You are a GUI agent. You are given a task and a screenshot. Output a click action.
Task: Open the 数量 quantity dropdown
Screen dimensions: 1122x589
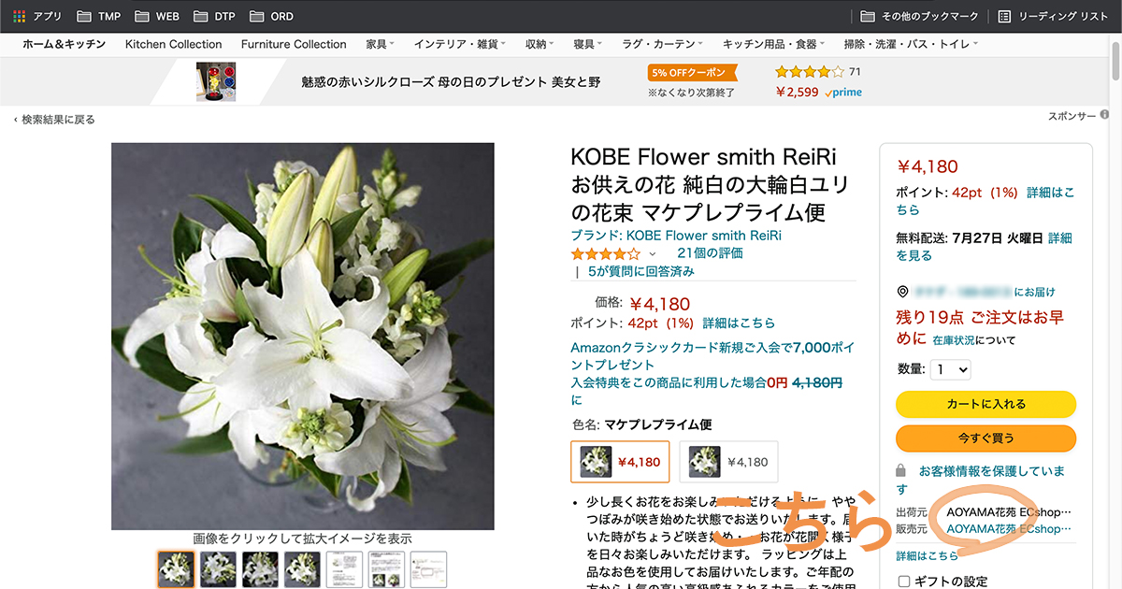coord(950,369)
